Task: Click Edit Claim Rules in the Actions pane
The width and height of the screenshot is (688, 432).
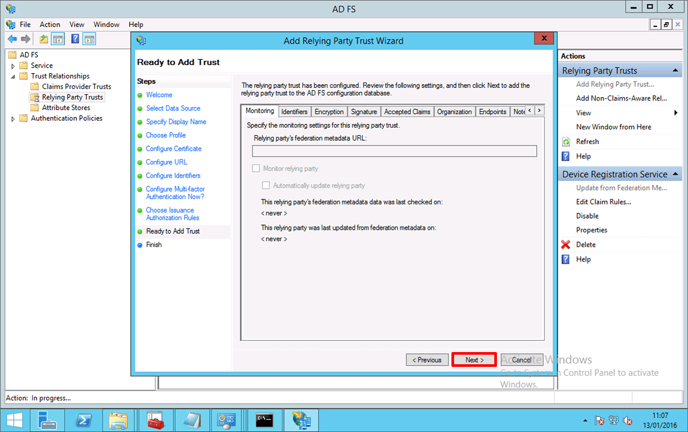Action: click(x=603, y=202)
